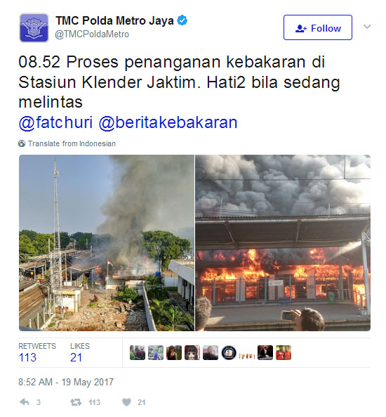Viewport: 386px width, 417px height.
Task: Click the reply arrow icon
Action: coord(25,402)
